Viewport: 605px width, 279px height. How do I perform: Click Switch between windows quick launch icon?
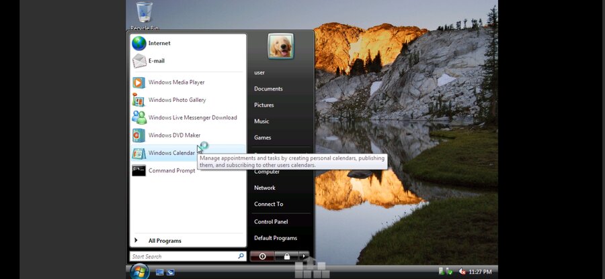[x=170, y=272]
